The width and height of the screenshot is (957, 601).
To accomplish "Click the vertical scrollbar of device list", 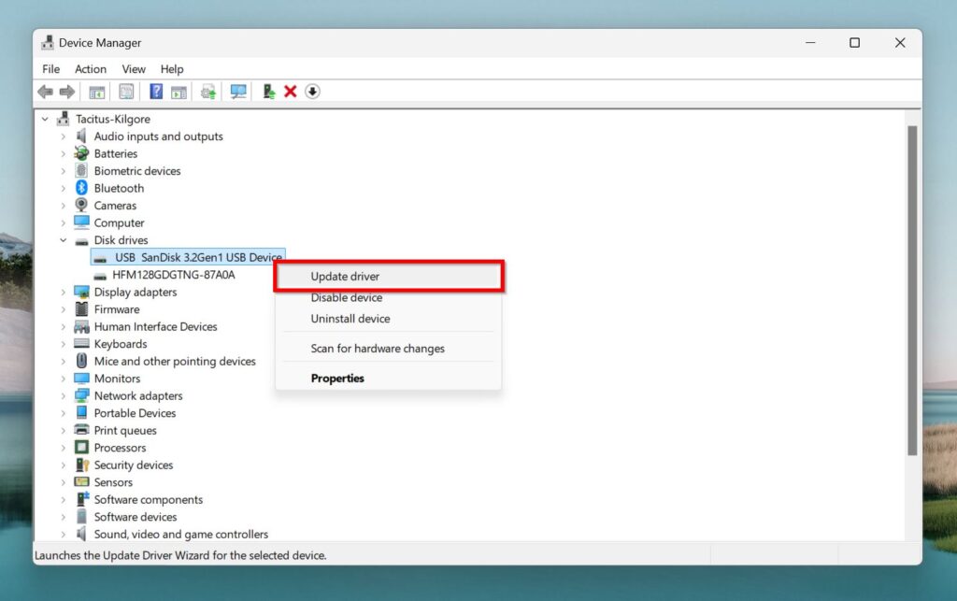I will coord(912,290).
